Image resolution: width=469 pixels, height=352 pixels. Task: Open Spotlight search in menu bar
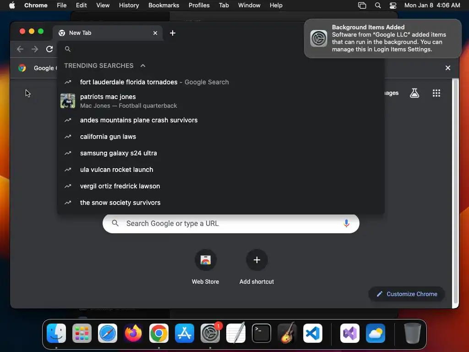[378, 5]
